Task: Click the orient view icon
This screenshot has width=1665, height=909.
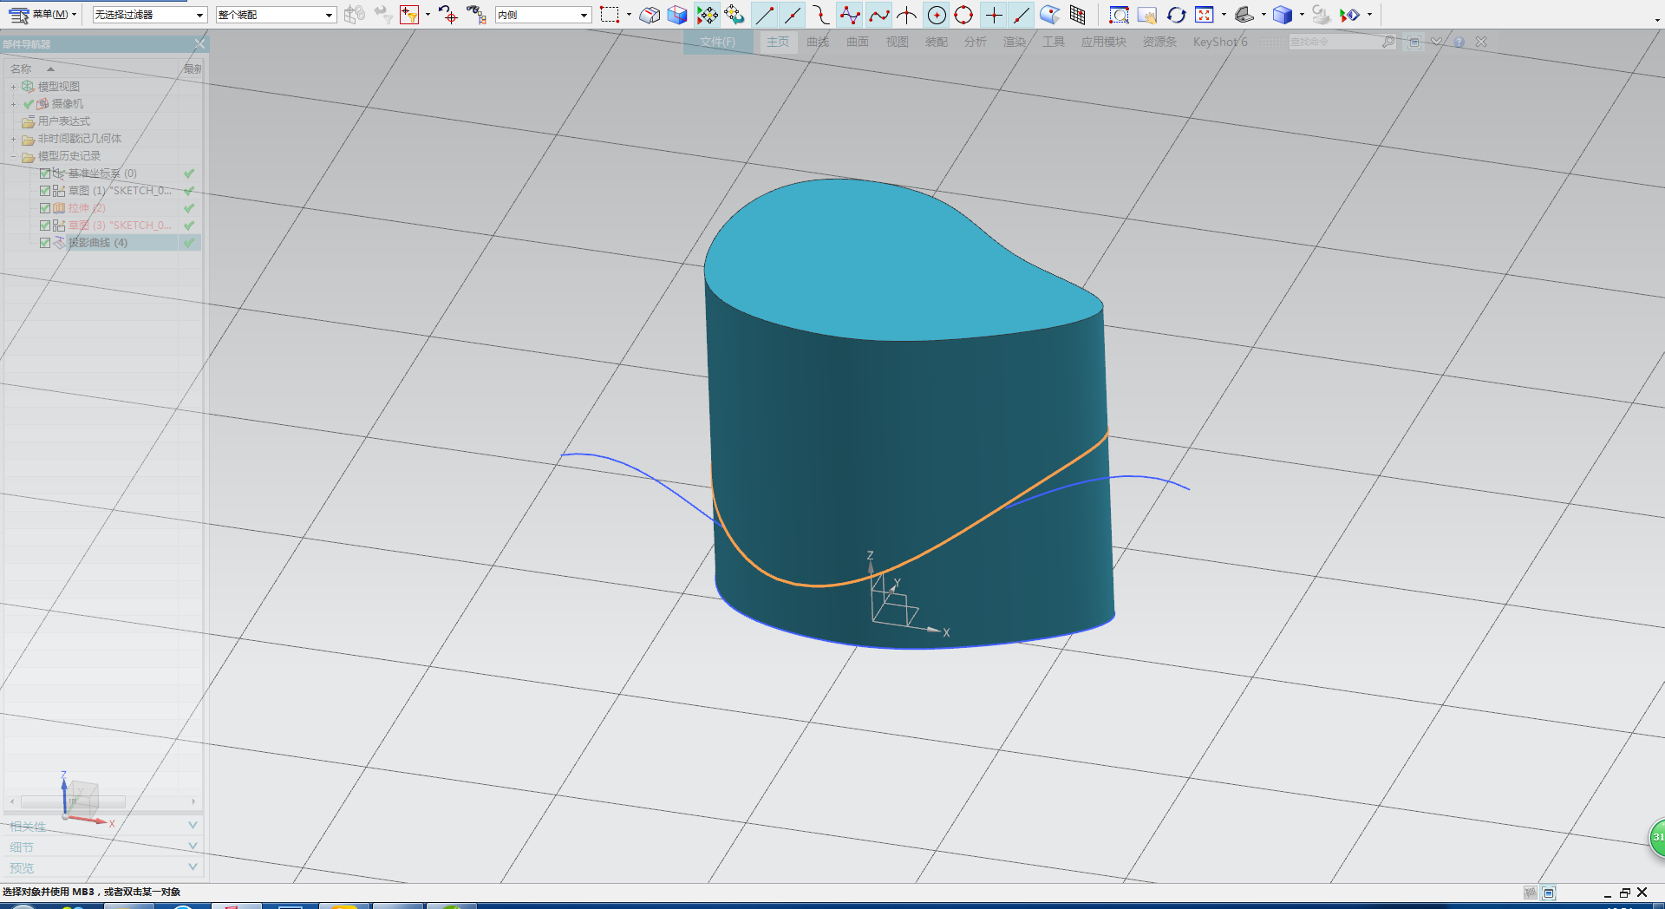Action: click(1244, 15)
